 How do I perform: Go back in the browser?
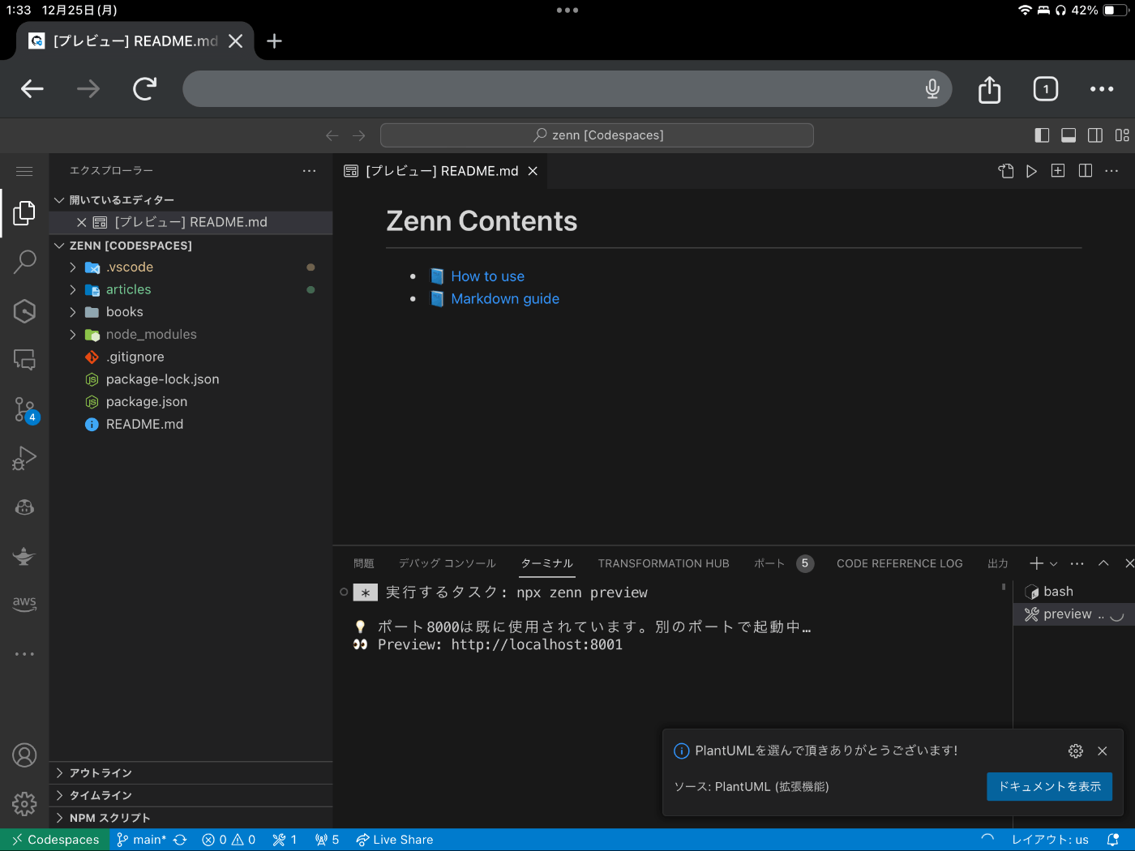pyautogui.click(x=32, y=88)
